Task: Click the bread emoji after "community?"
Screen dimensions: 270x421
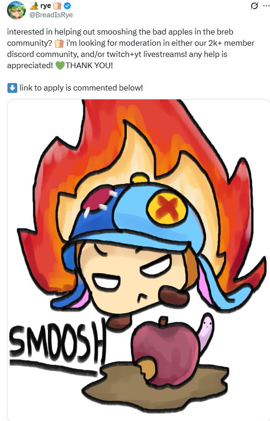Action: (x=59, y=43)
